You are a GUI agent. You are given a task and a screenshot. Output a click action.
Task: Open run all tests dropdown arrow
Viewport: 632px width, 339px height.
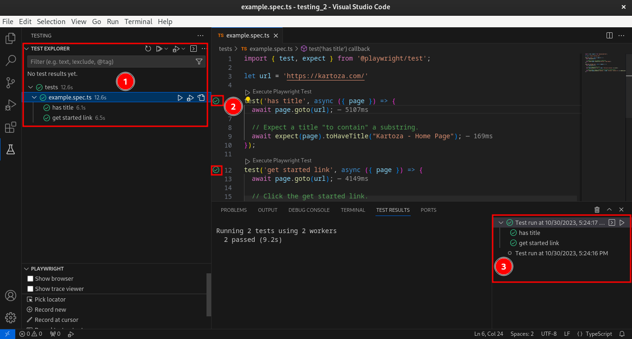pos(166,49)
